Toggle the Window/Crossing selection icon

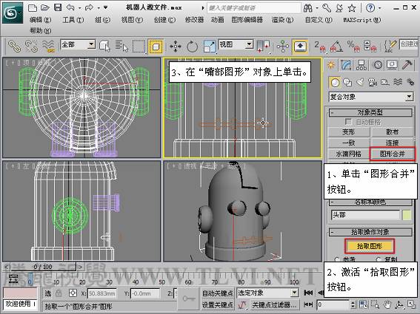point(156,47)
